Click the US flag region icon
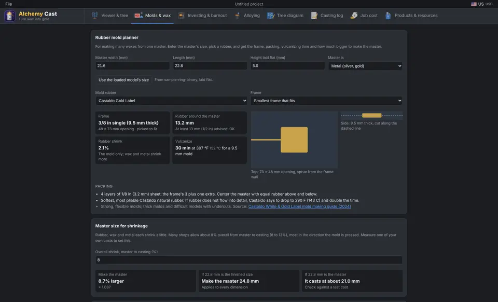Image resolution: width=498 pixels, height=302 pixels. pyautogui.click(x=474, y=4)
